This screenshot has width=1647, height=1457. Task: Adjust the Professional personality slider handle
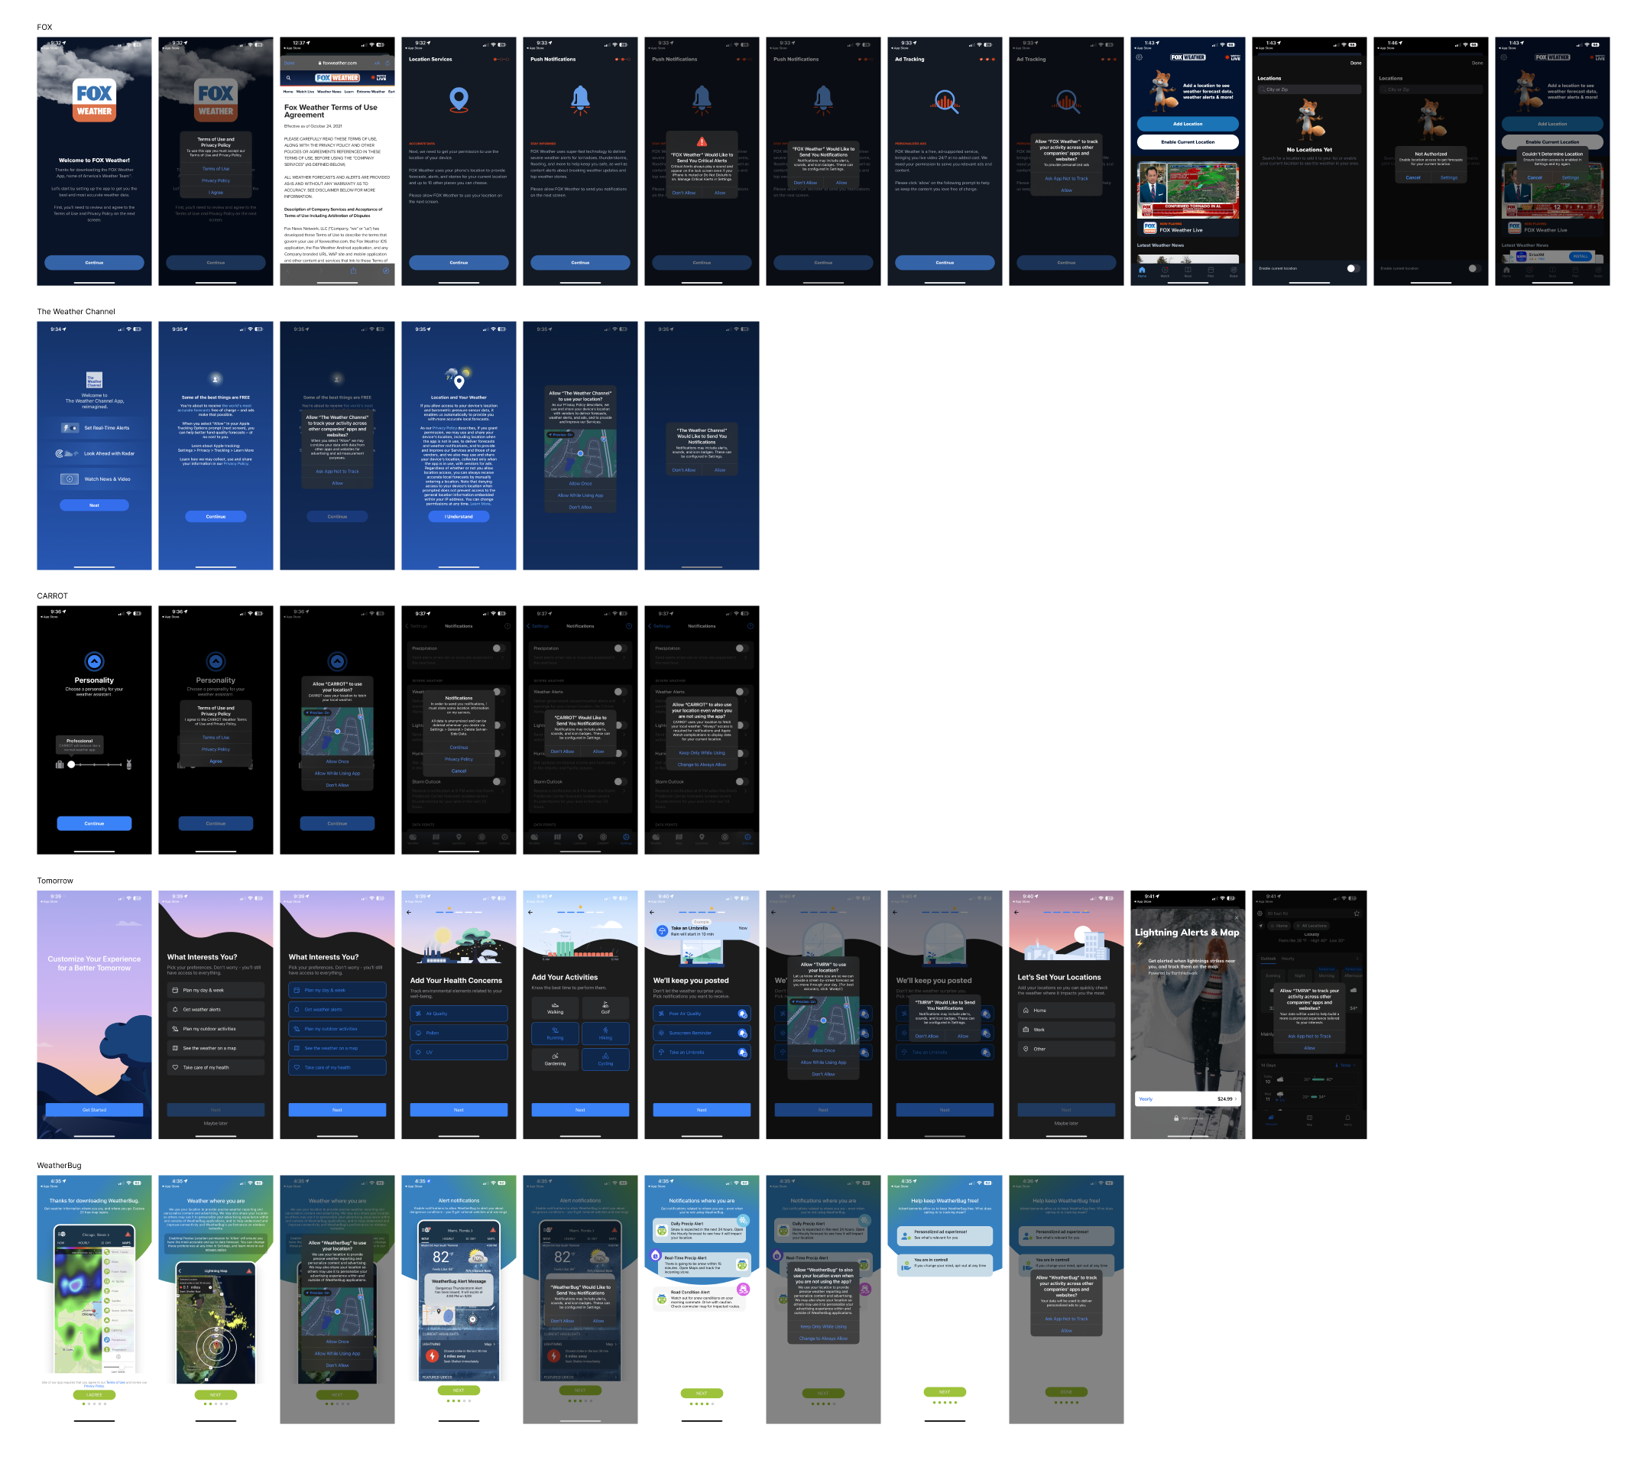click(x=71, y=764)
